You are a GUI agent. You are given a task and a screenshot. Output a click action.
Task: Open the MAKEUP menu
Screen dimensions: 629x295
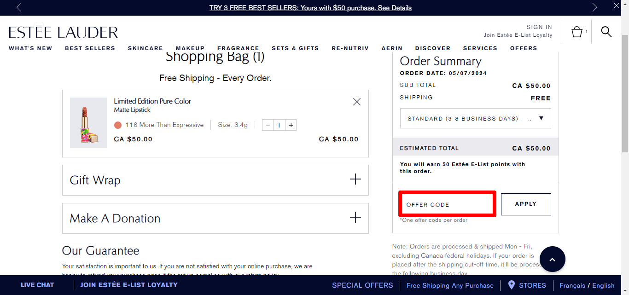(x=190, y=48)
